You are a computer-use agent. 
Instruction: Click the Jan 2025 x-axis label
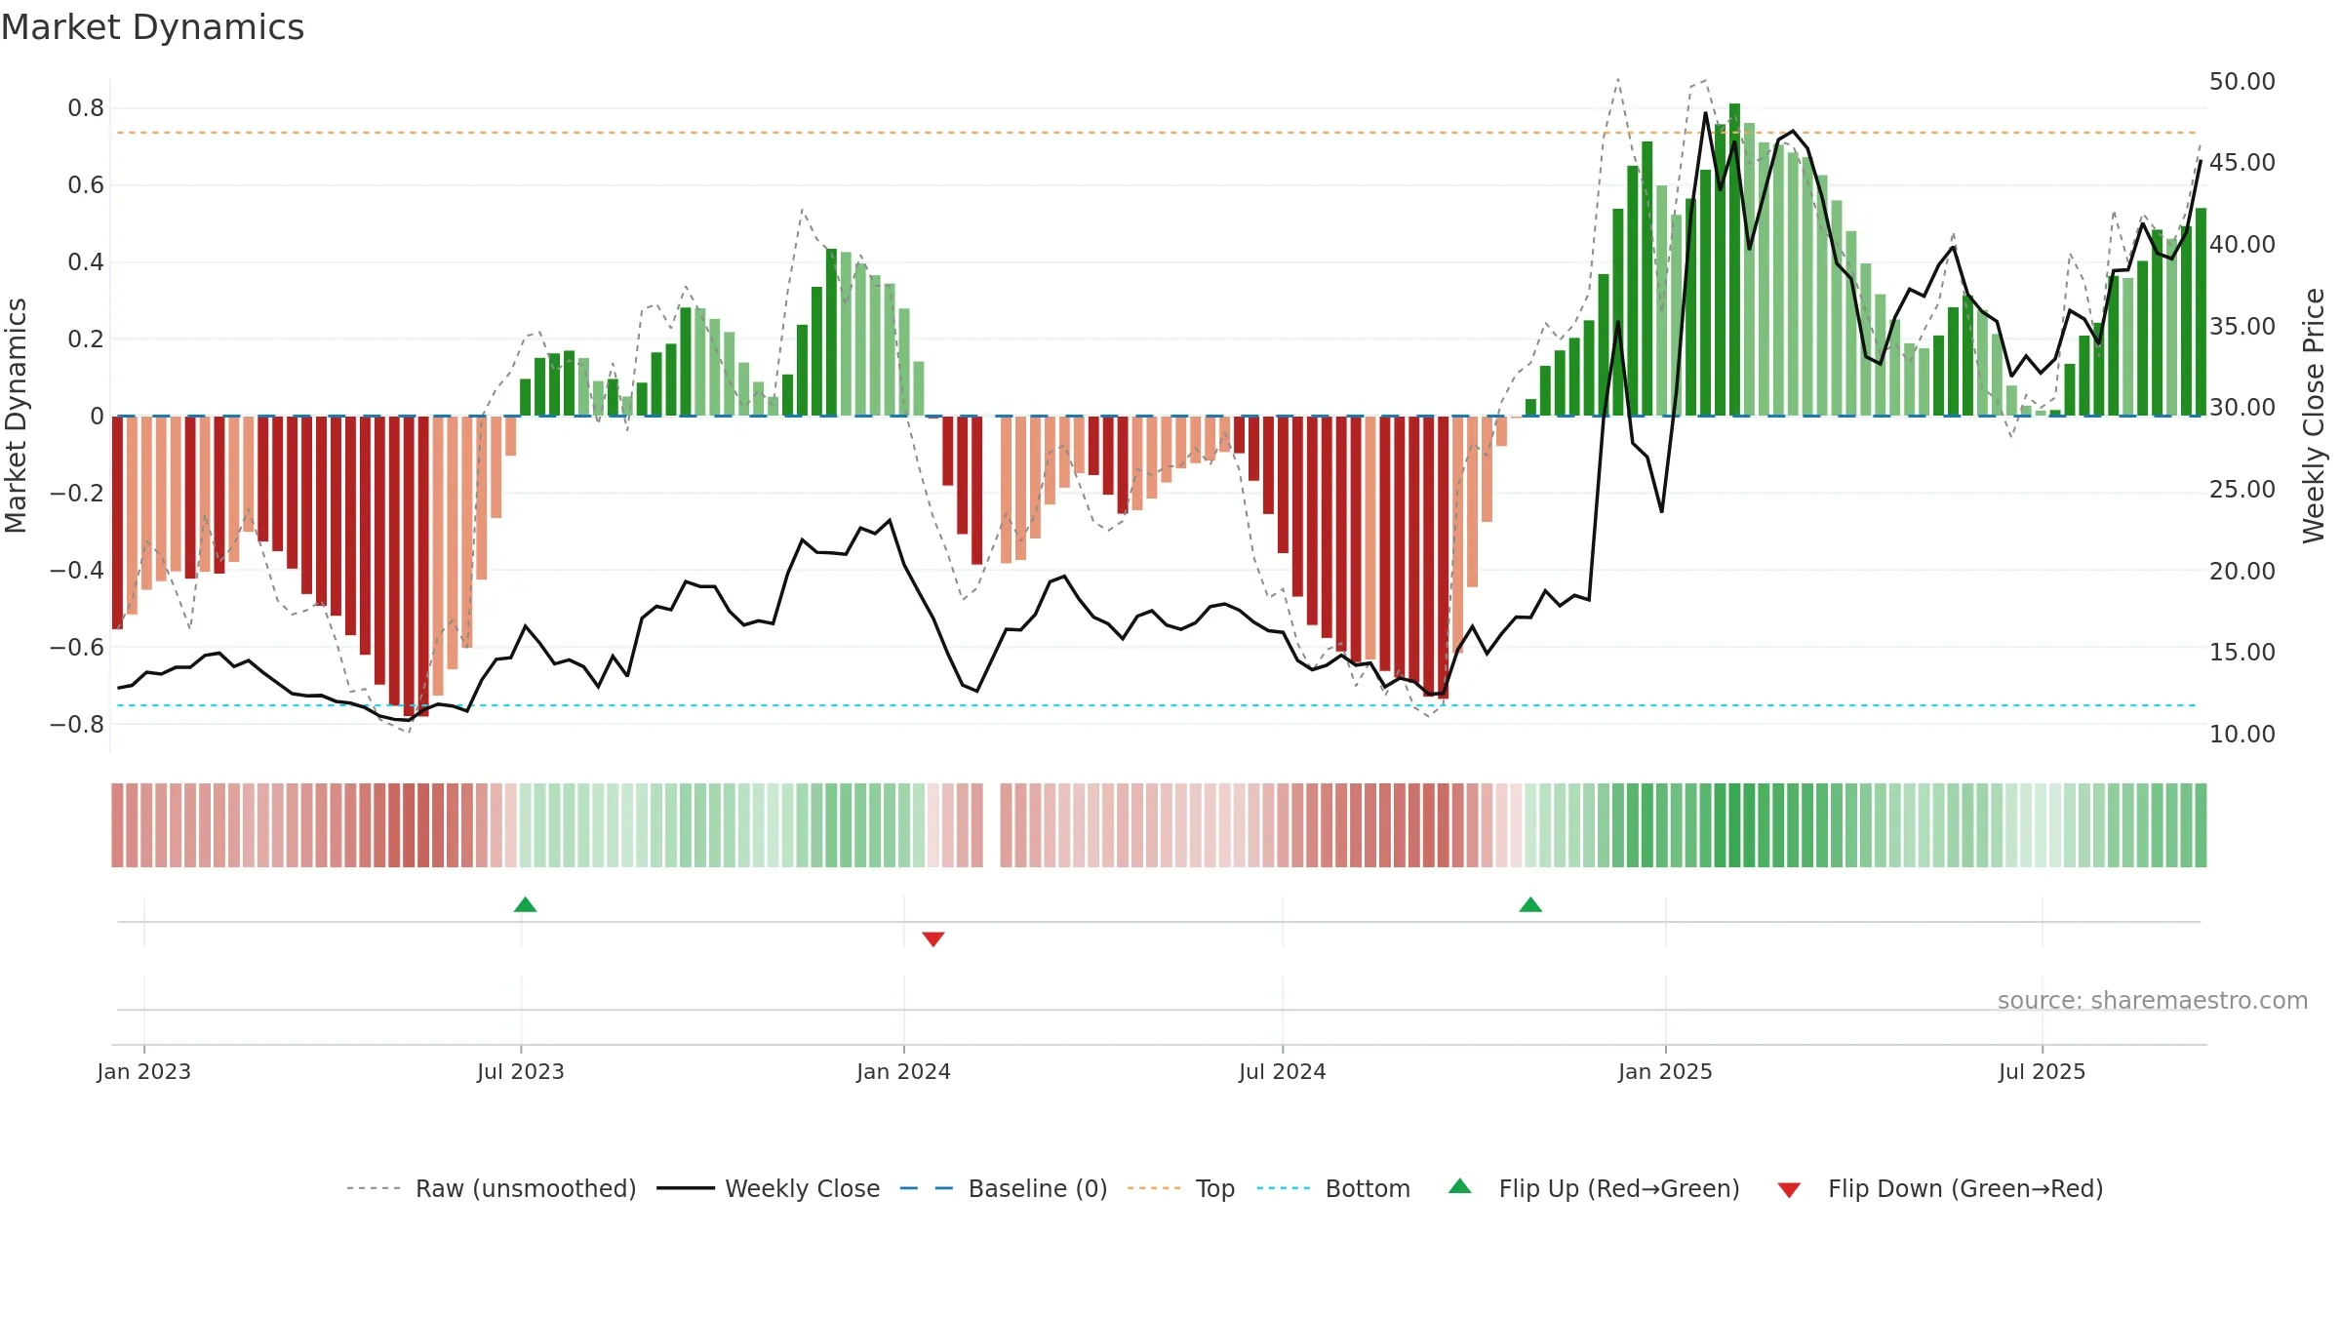click(x=1666, y=1071)
